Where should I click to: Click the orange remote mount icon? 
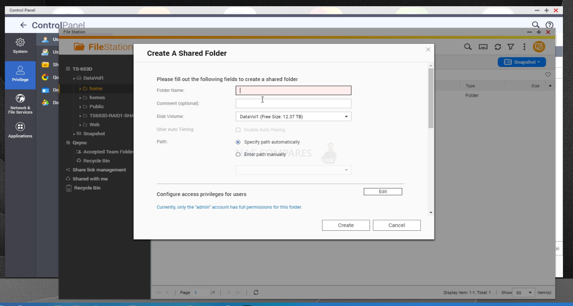tap(539, 47)
